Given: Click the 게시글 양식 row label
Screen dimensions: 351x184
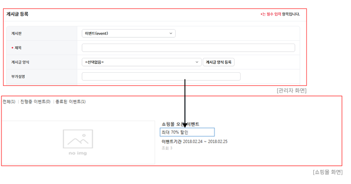Looking at the screenshot, I should [x=20, y=62].
